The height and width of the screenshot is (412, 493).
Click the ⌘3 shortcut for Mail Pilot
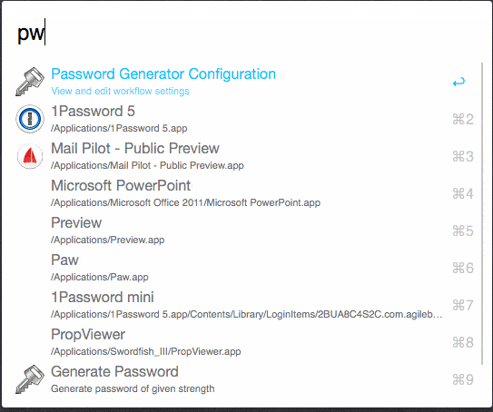(463, 156)
